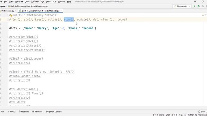
Task: Run with coverage icon next to debug
Action: [x=203, y=6]
